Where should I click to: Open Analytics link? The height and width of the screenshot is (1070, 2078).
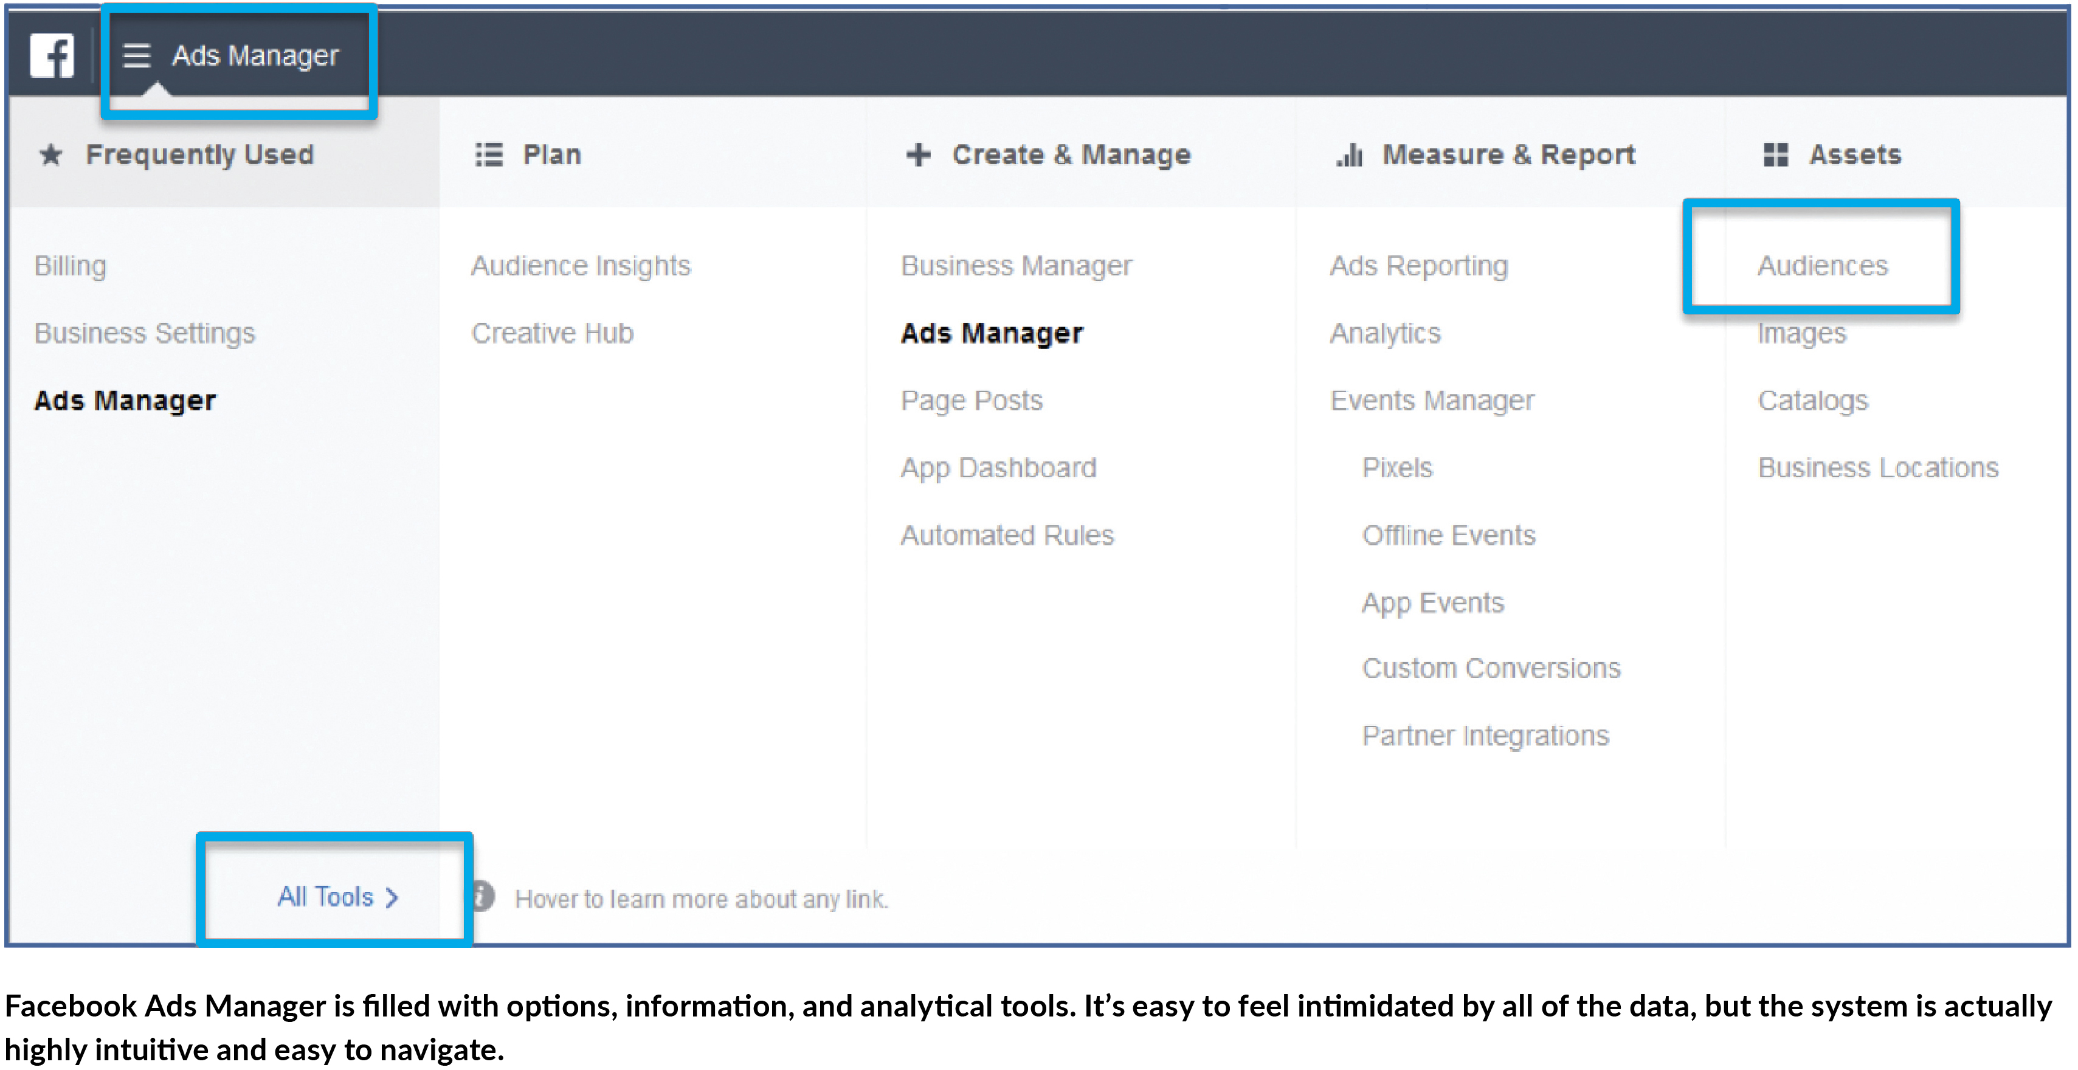coord(1385,333)
